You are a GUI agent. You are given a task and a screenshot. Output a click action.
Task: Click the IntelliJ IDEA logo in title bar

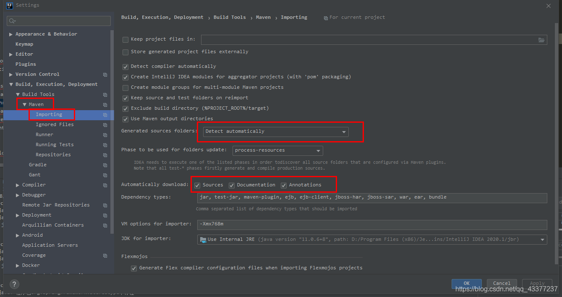pyautogui.click(x=9, y=5)
